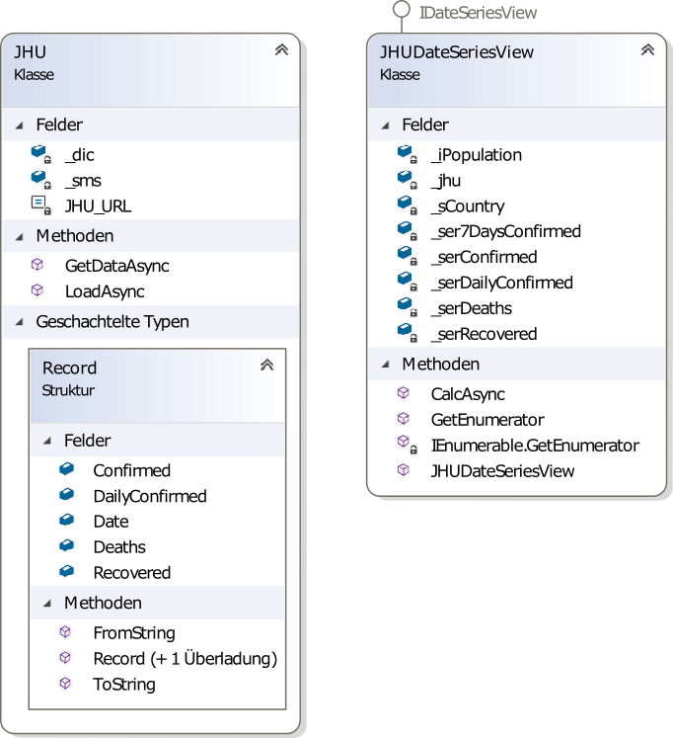673x738 pixels.
Task: Collapse the Record struct chevron
Action: click(x=267, y=366)
